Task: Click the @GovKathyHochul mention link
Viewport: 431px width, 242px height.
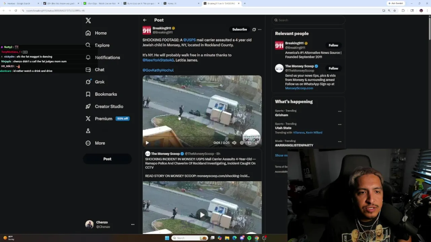Action: (x=158, y=70)
